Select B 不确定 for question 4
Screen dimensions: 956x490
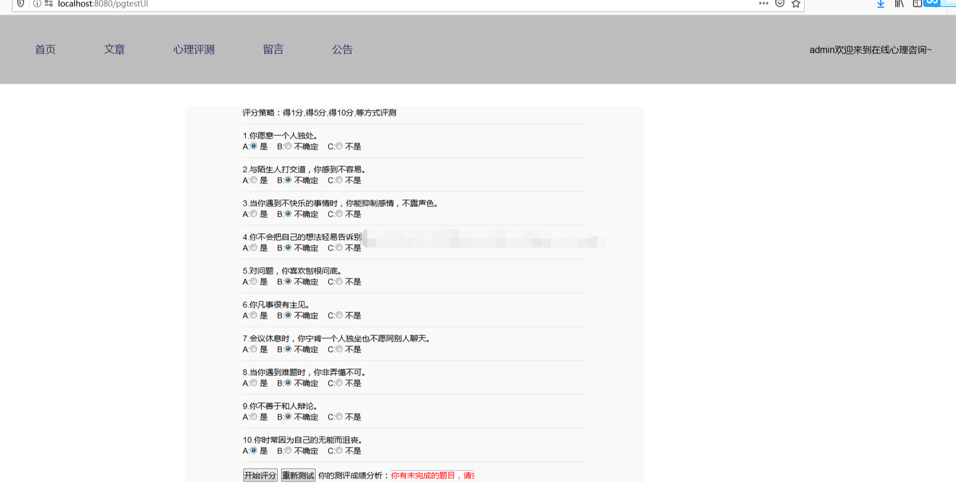tap(288, 248)
